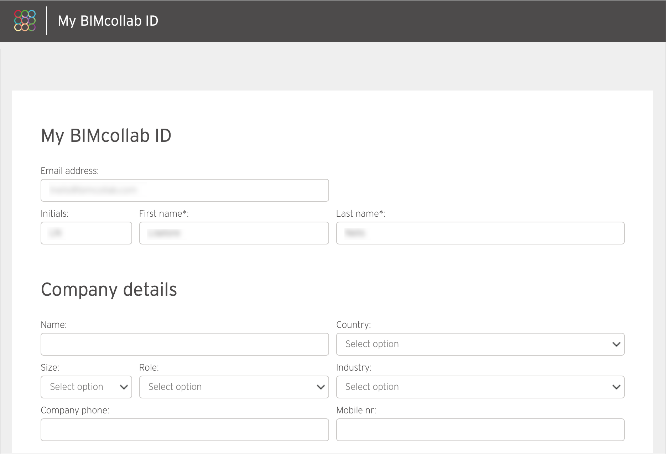Click the Country label
The image size is (666, 454).
354,325
